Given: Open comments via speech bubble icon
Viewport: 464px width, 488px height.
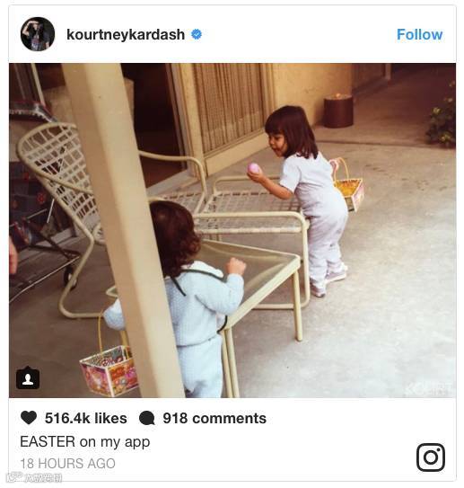Looking at the screenshot, I should pyautogui.click(x=146, y=418).
